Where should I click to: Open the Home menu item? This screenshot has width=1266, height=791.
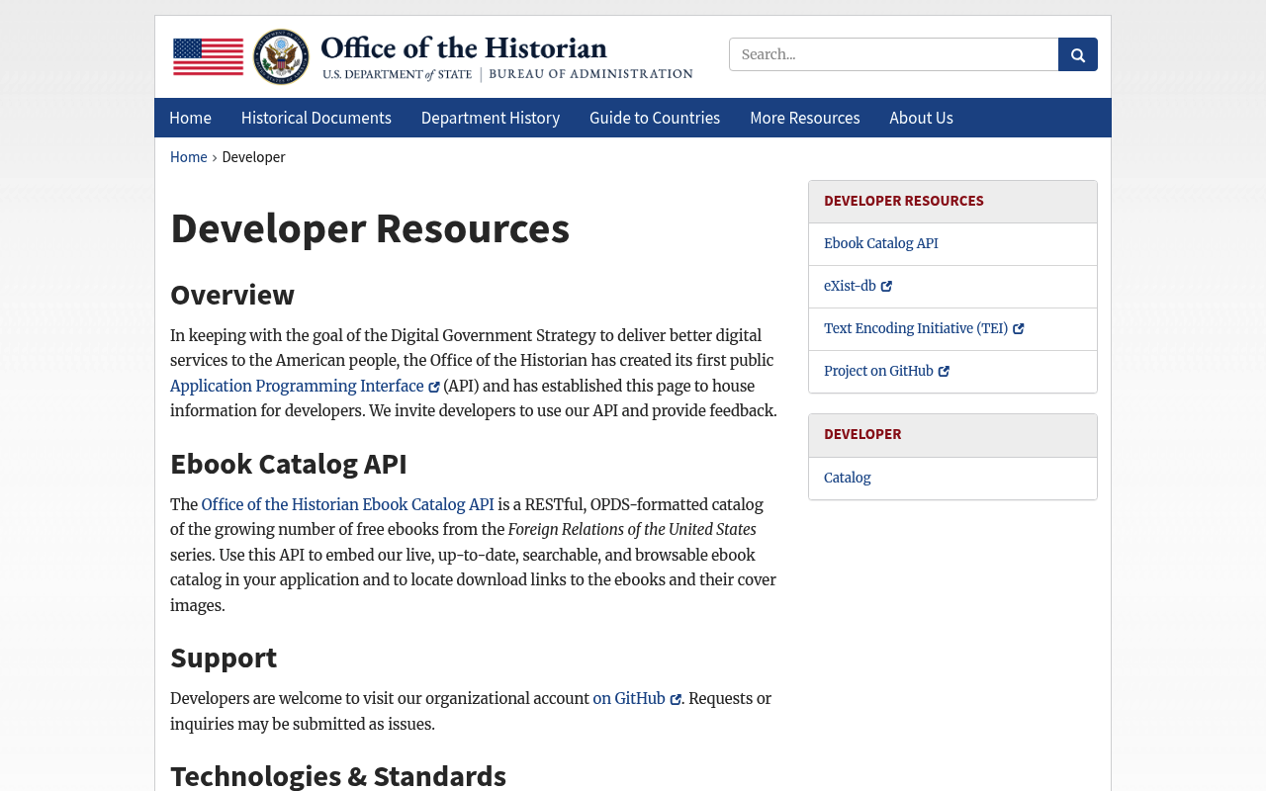pos(190,118)
